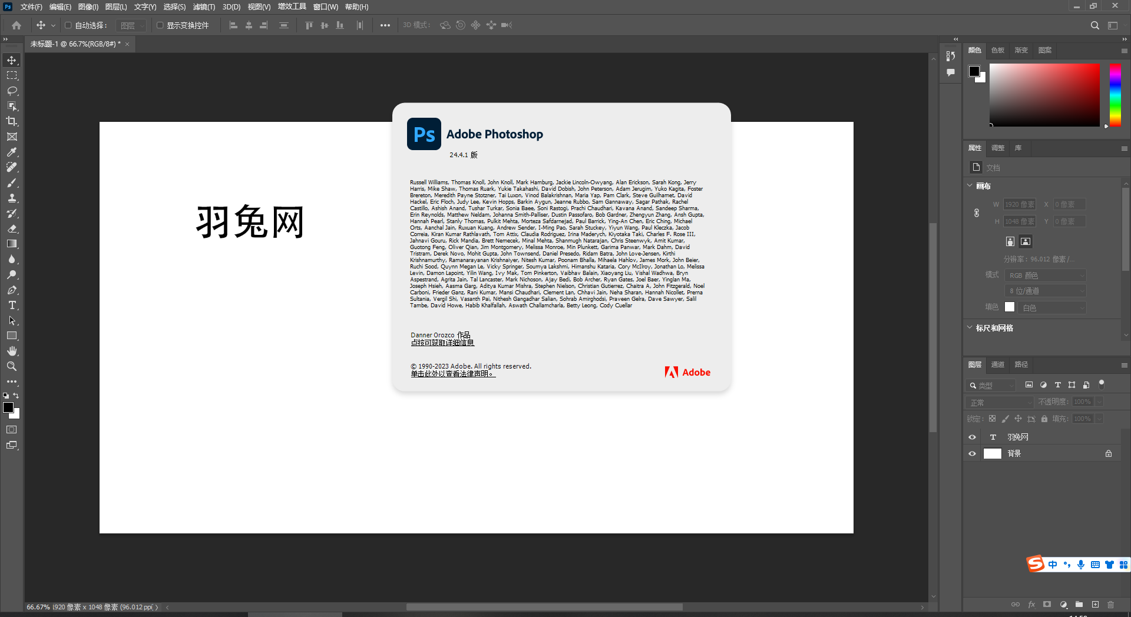The width and height of the screenshot is (1131, 617).
Task: Expand the 标尺和网格 section
Action: [970, 327]
